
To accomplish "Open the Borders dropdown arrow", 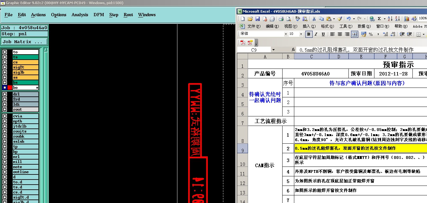I will (424, 34).
